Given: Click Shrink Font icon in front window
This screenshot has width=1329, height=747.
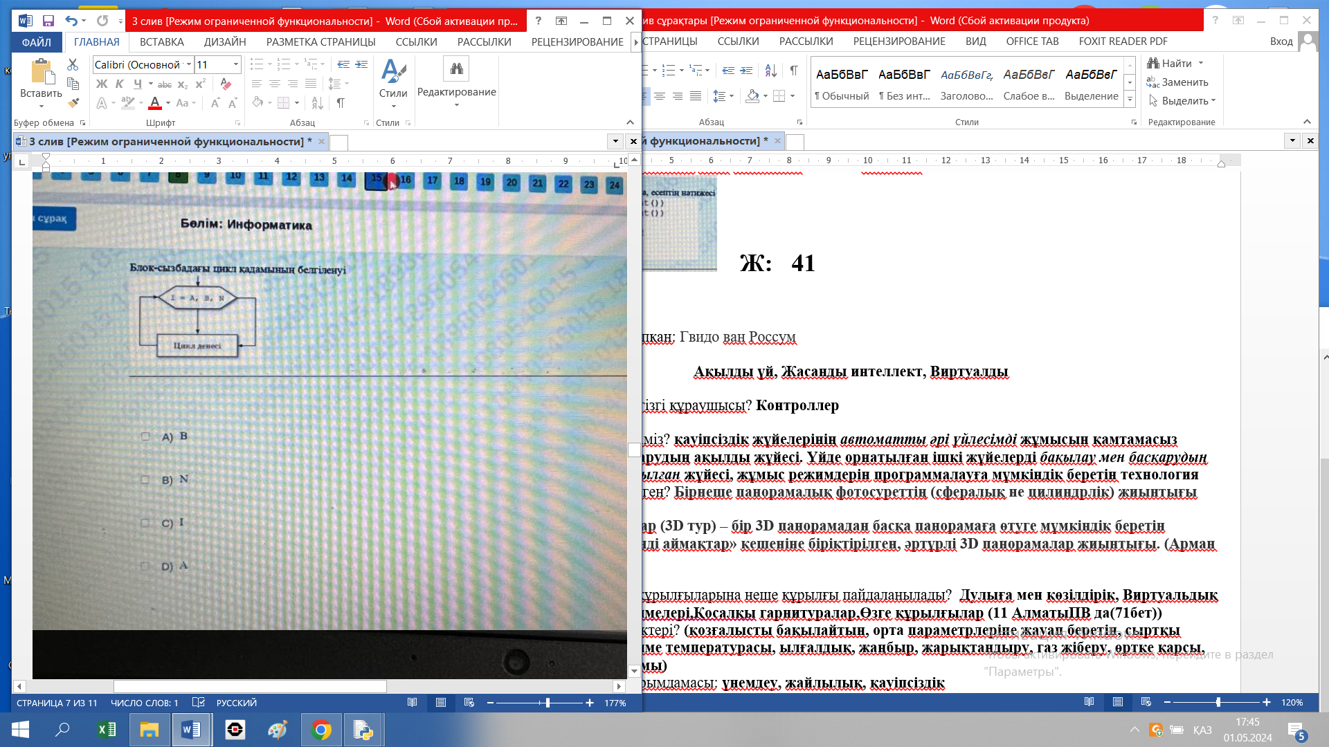Looking at the screenshot, I should point(233,103).
